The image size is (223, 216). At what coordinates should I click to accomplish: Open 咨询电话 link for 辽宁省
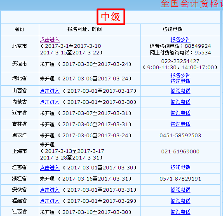[180, 113]
